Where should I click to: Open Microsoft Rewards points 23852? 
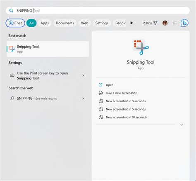point(150,23)
